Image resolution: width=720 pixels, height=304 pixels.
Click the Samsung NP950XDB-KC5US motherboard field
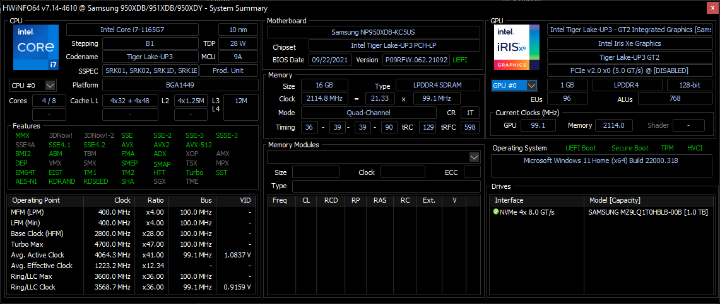pos(373,32)
